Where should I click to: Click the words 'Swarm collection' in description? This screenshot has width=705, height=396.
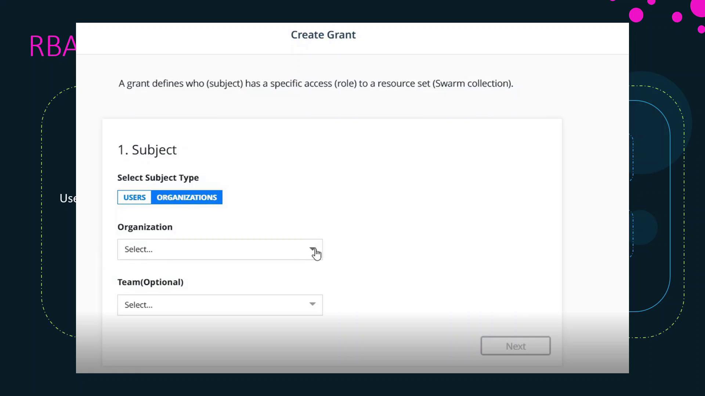click(x=473, y=84)
